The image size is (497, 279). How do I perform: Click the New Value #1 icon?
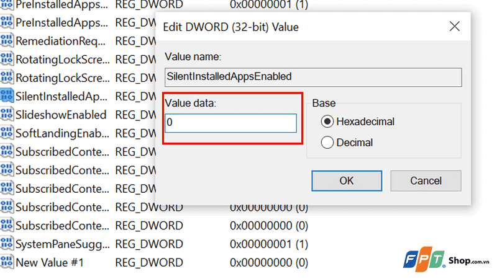coord(7,262)
